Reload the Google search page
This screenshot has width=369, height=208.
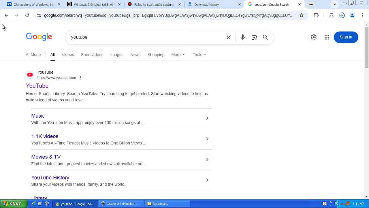coord(27,15)
